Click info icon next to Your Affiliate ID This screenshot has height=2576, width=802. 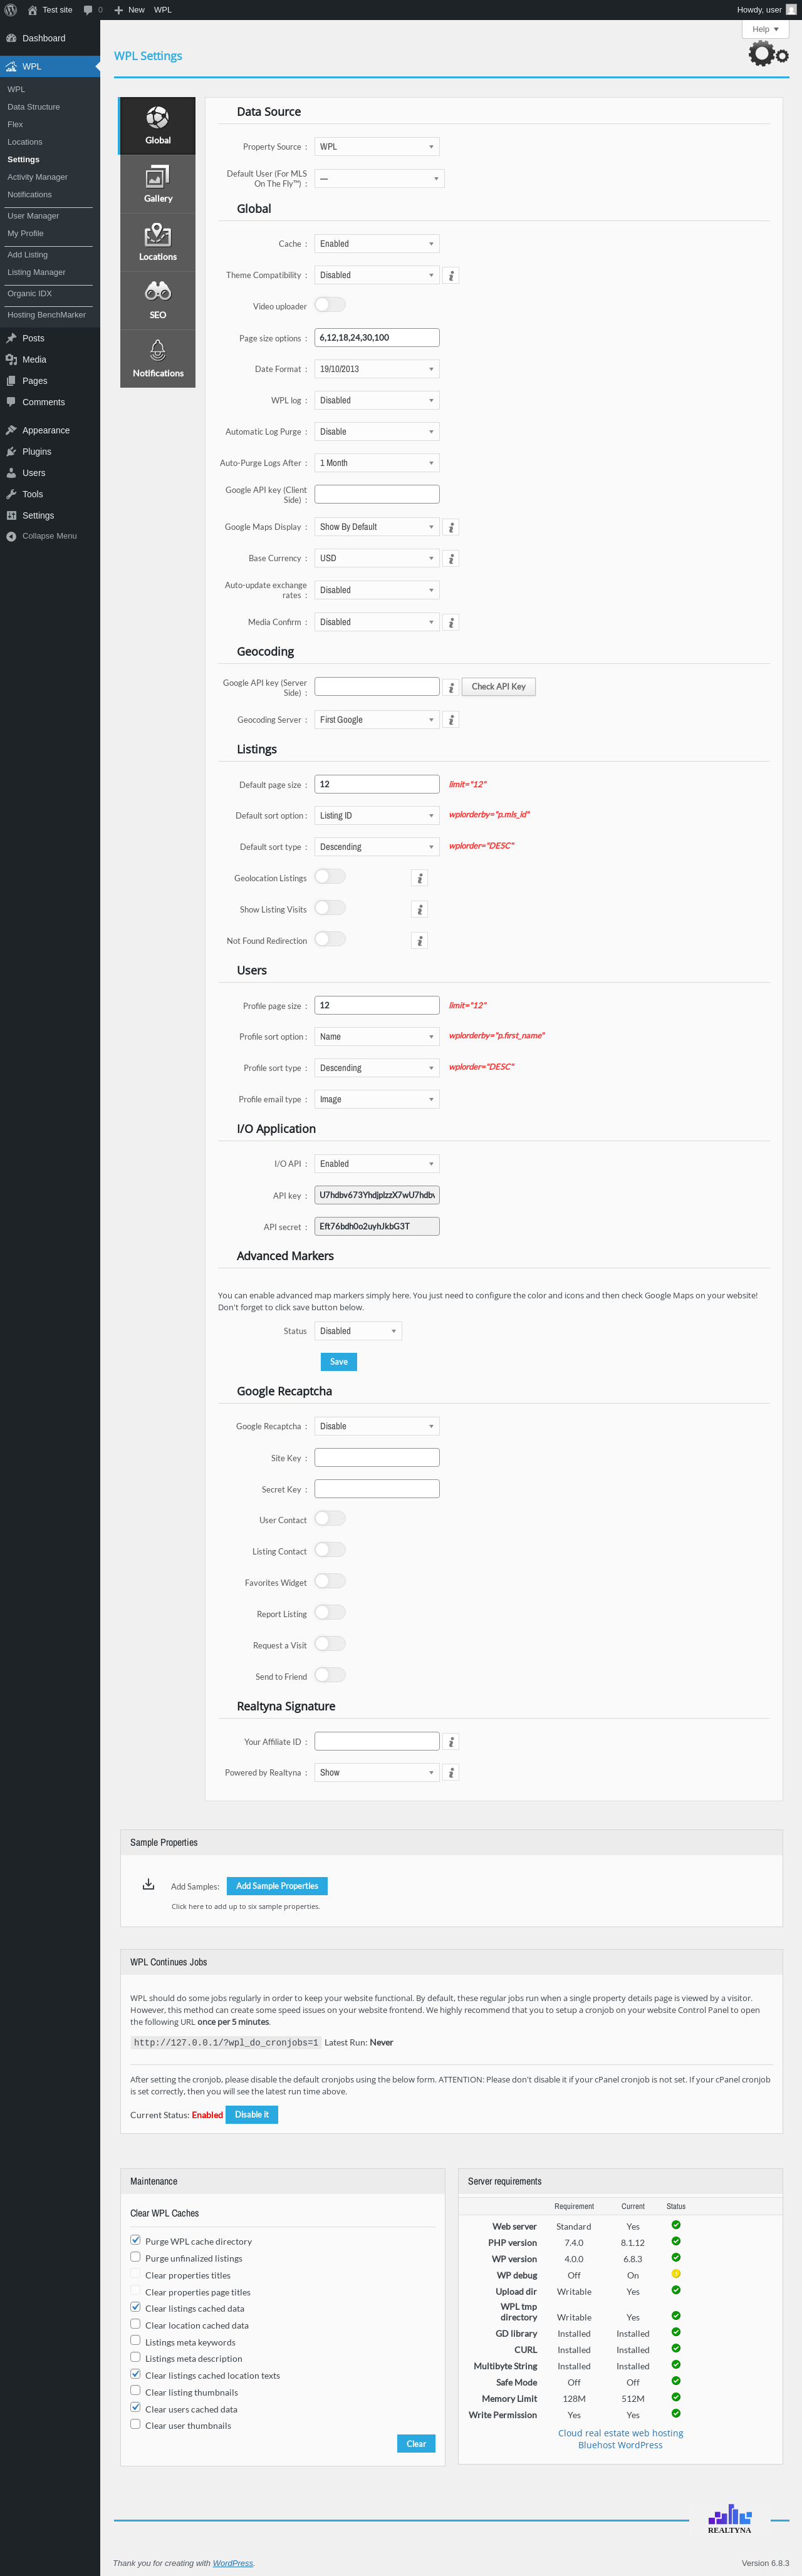451,1742
